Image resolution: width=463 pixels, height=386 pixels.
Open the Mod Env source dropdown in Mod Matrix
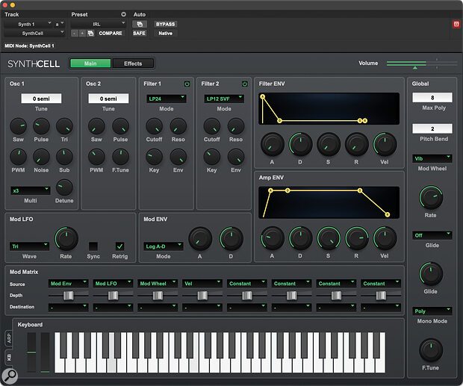68,283
